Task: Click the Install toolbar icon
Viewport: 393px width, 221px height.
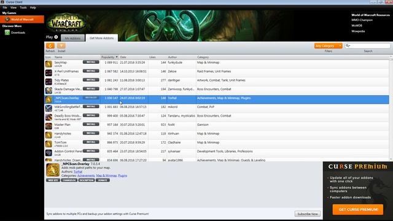Action: coord(61,46)
